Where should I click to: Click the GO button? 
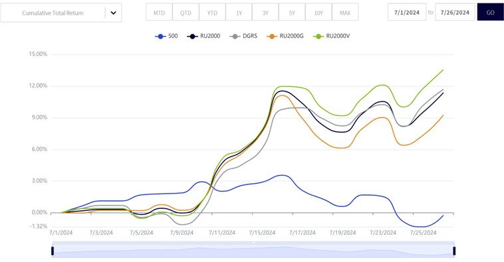coord(490,12)
